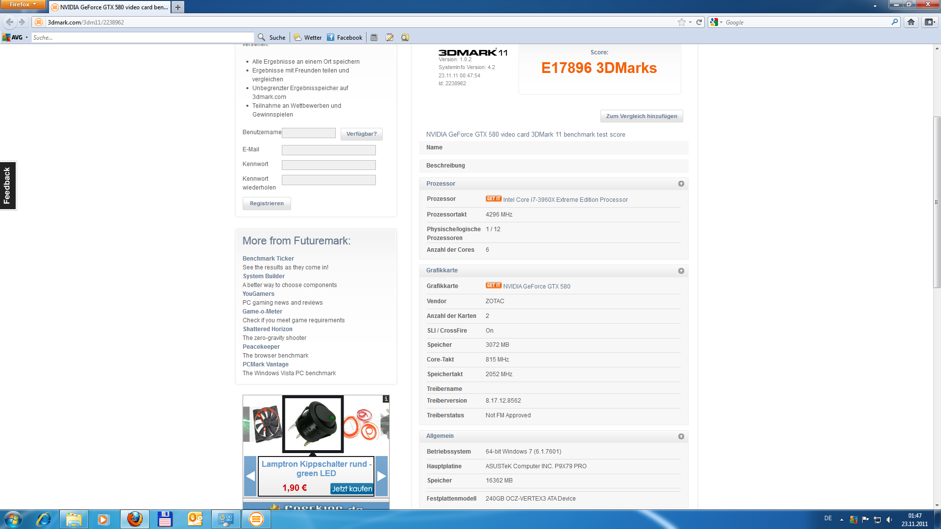Click the first Kennwort input field
941x529 pixels.
click(329, 165)
